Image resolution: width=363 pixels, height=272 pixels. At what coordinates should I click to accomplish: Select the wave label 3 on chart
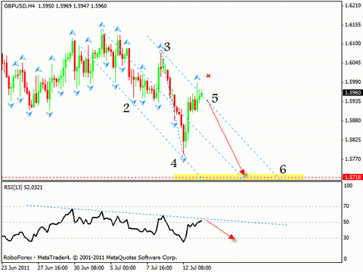pos(167,47)
